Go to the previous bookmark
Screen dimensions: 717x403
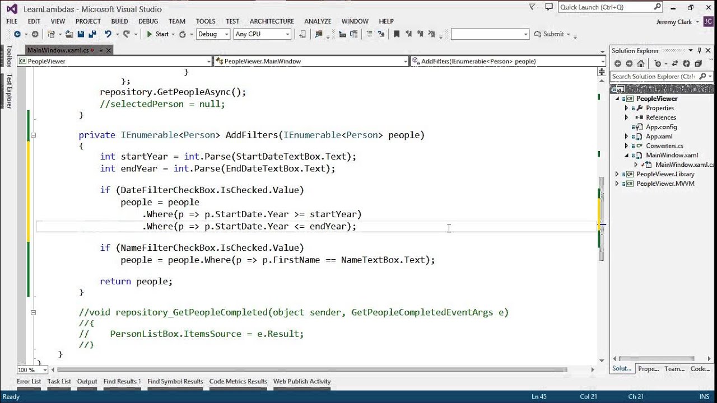pos(409,34)
